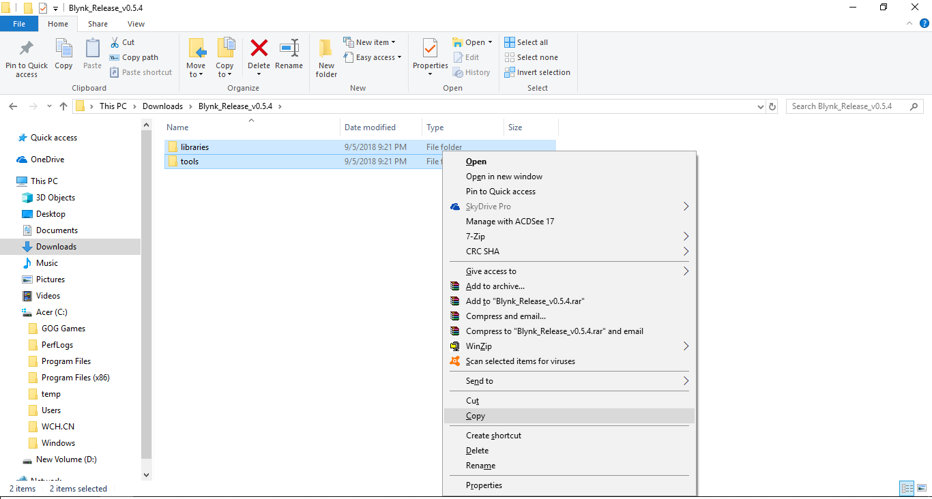Choose Add to archive... in context menu
The height and width of the screenshot is (499, 932).
coord(568,286)
